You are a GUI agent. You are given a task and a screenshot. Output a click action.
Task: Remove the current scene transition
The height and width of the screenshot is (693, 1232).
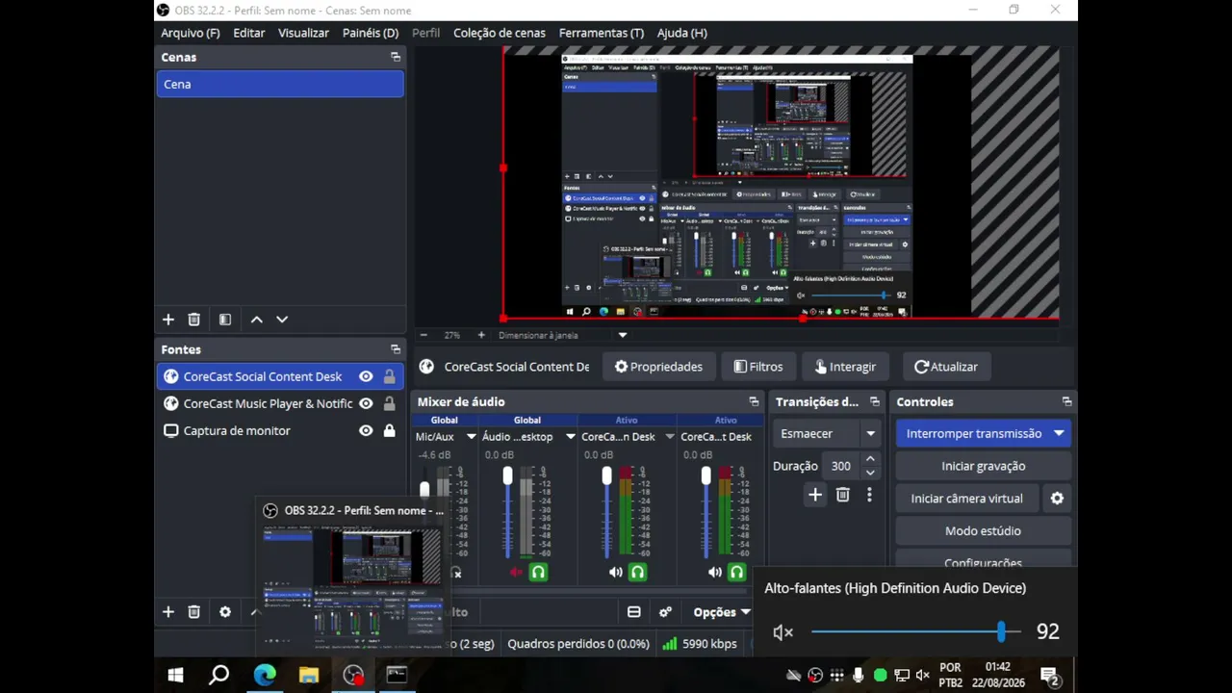click(843, 495)
